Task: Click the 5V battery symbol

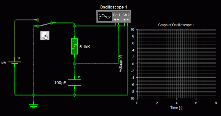Action: pos(15,63)
